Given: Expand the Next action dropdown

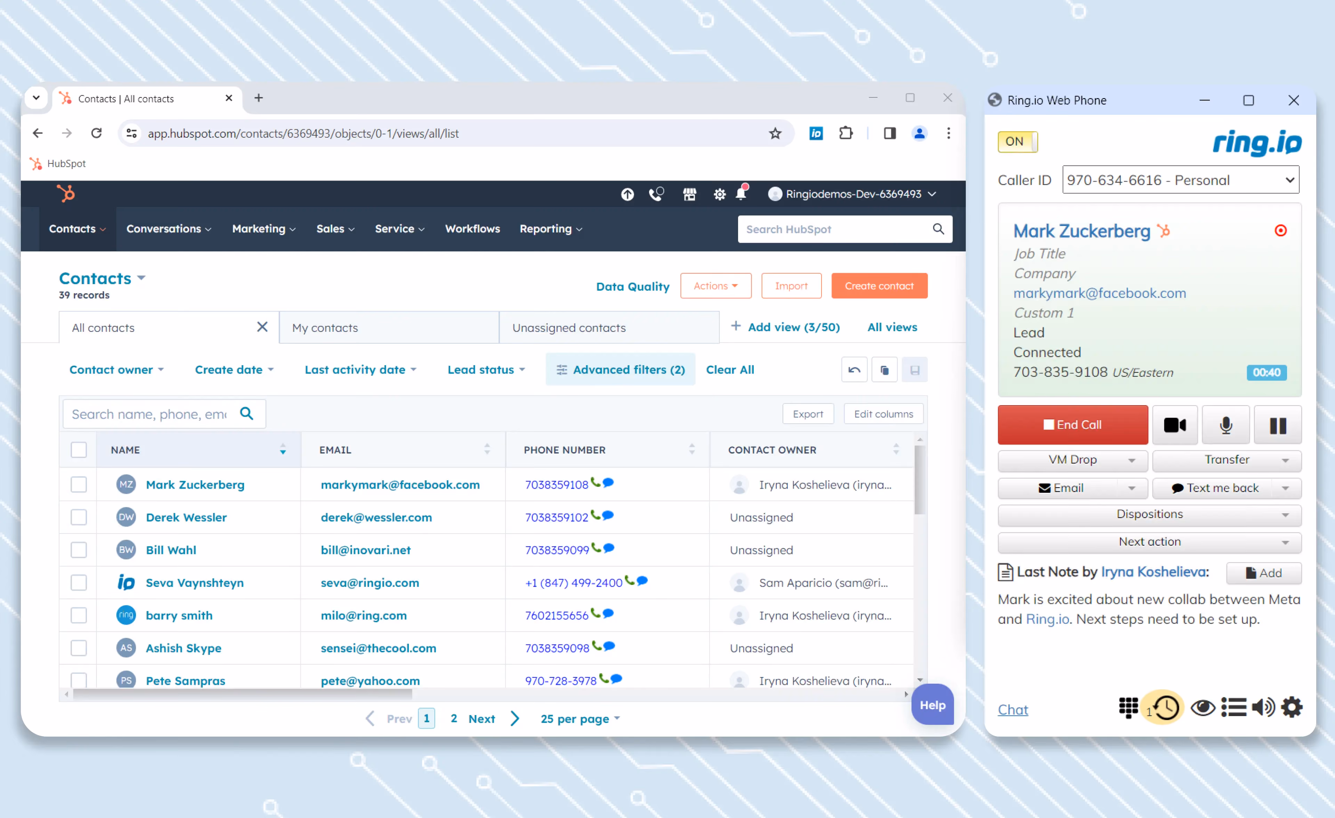Looking at the screenshot, I should click(x=1149, y=542).
